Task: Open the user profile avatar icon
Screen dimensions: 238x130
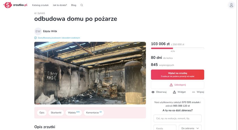Action: (231, 5)
